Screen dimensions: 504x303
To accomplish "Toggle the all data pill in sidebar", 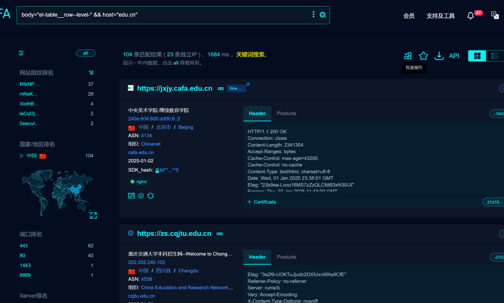I will (85, 53).
